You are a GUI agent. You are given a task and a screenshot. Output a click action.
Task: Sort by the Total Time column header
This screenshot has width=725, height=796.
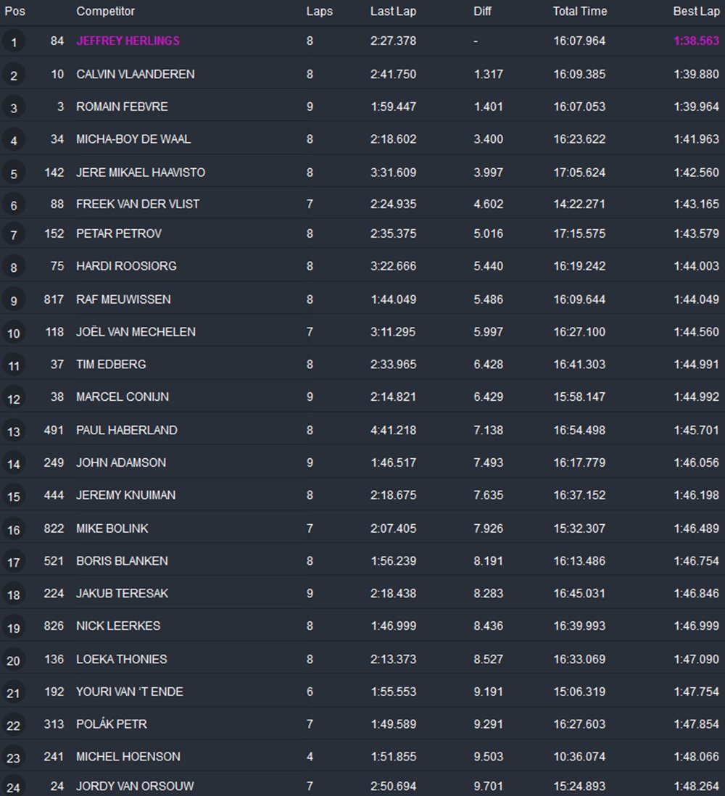tap(579, 11)
